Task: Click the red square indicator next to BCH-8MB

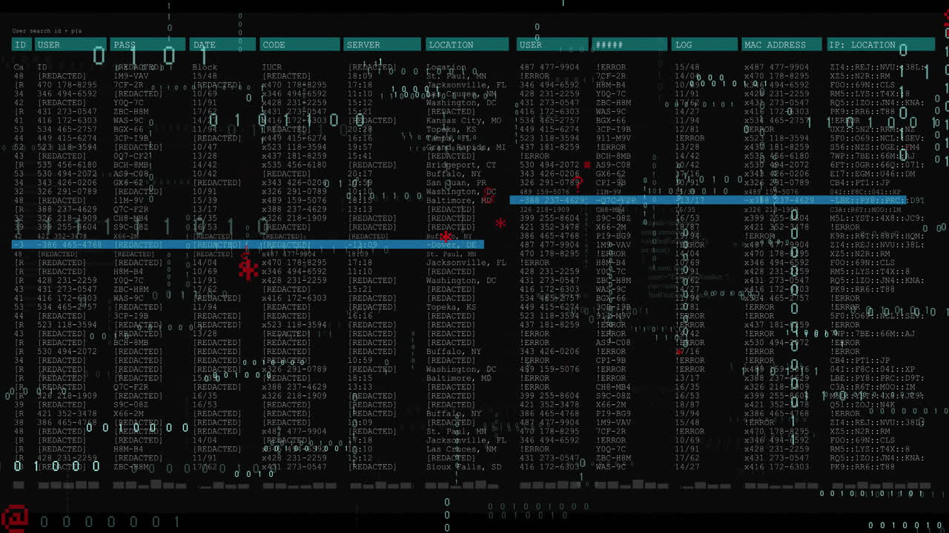Action: tap(586, 164)
